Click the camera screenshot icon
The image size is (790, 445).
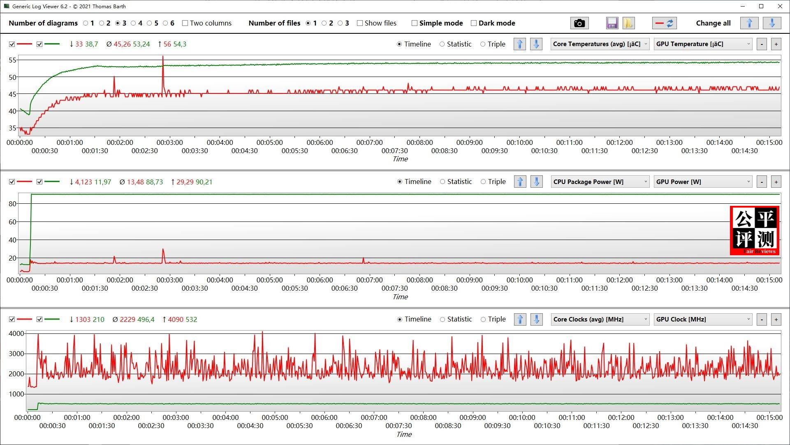(x=579, y=23)
